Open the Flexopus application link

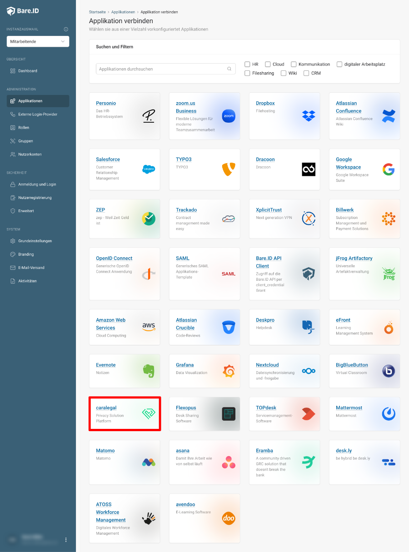(x=186, y=408)
